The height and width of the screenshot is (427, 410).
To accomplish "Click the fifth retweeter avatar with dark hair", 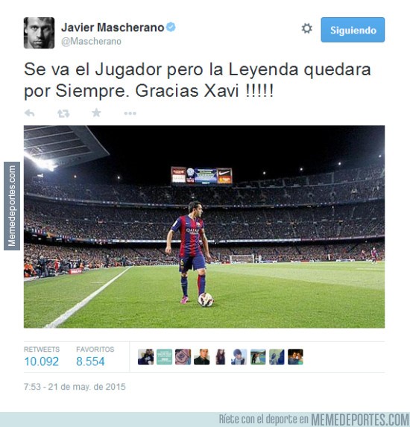I will point(221,357).
